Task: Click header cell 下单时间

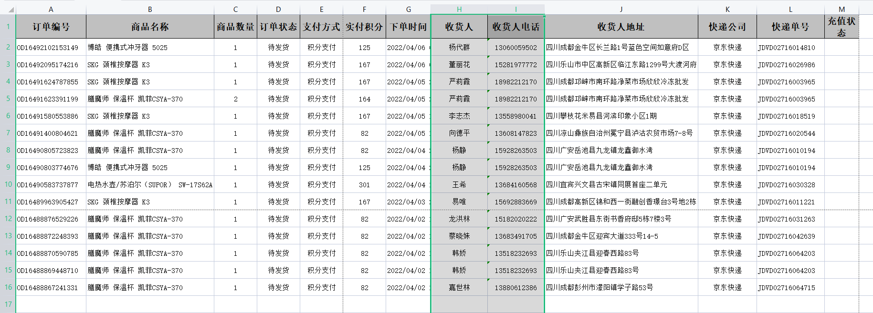Action: point(408,27)
